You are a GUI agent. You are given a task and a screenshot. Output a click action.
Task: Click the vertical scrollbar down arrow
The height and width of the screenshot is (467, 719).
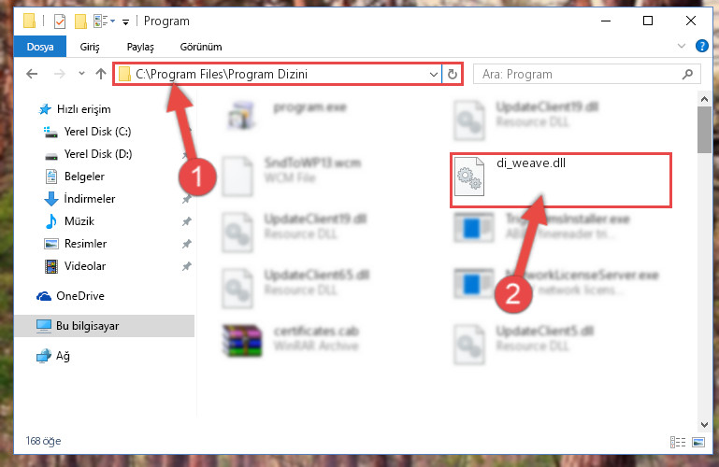tap(704, 425)
